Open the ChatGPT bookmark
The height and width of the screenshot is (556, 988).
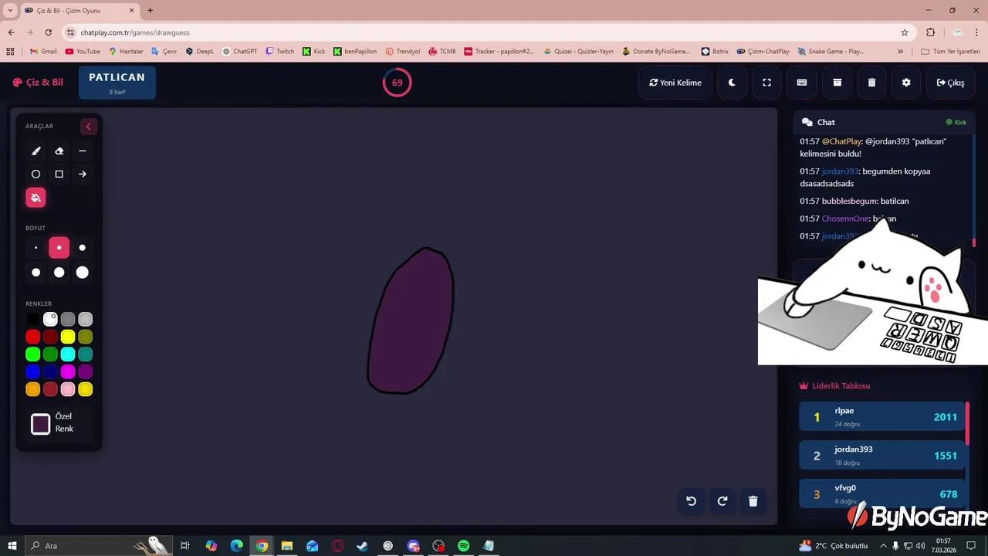point(239,52)
